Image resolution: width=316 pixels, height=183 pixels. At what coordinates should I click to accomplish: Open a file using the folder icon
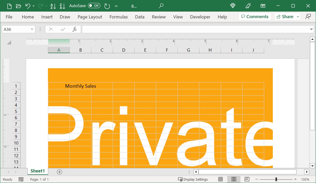click(18, 6)
